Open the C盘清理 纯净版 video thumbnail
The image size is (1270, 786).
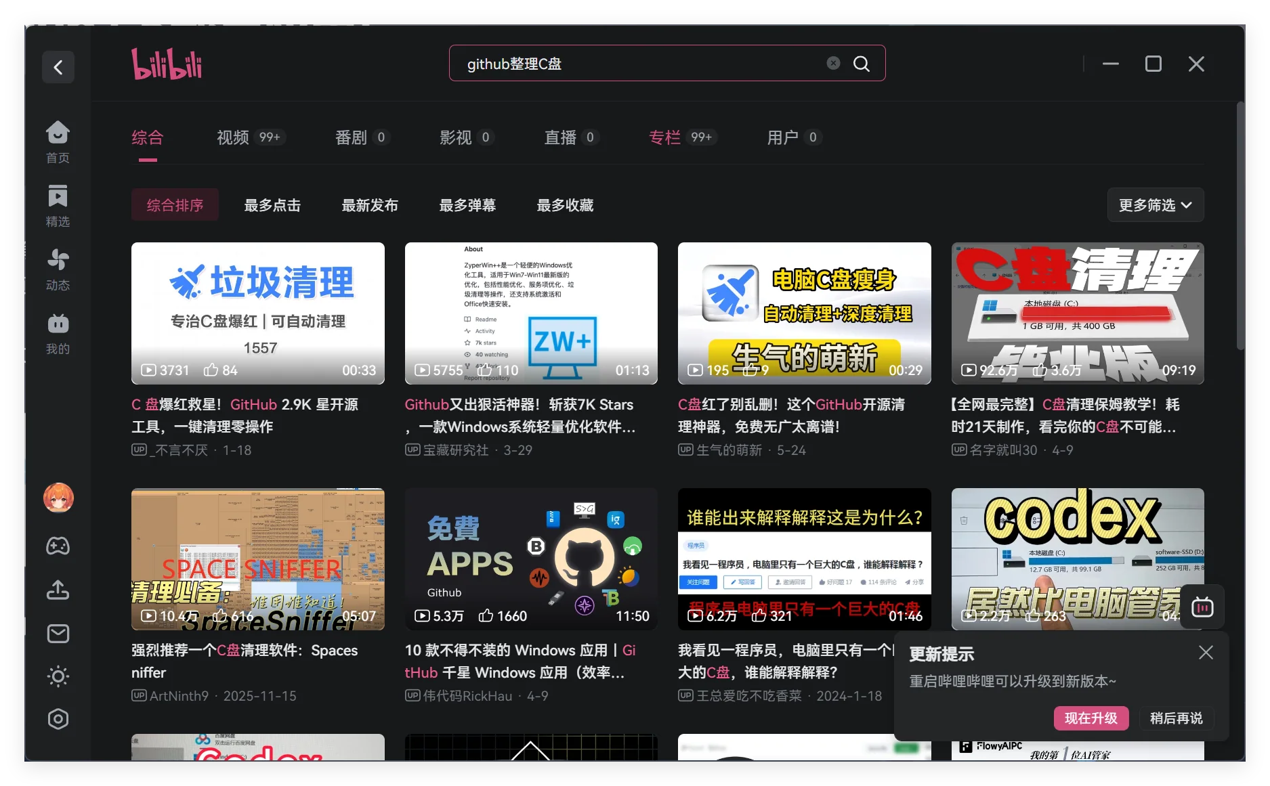(1078, 313)
